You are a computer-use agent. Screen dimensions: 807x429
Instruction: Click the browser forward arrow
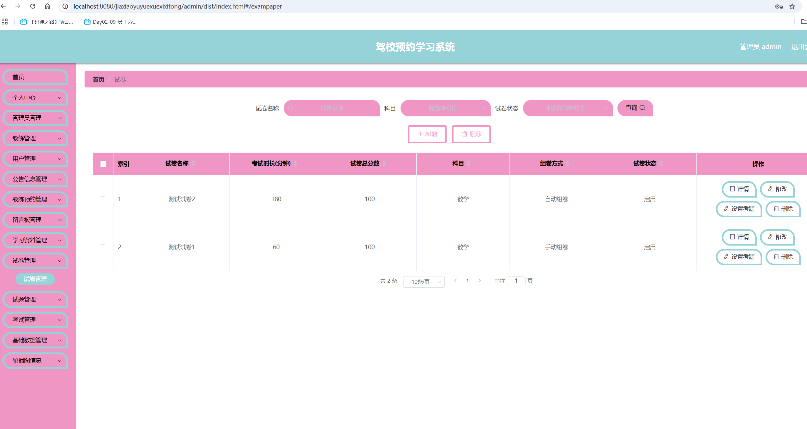click(18, 6)
